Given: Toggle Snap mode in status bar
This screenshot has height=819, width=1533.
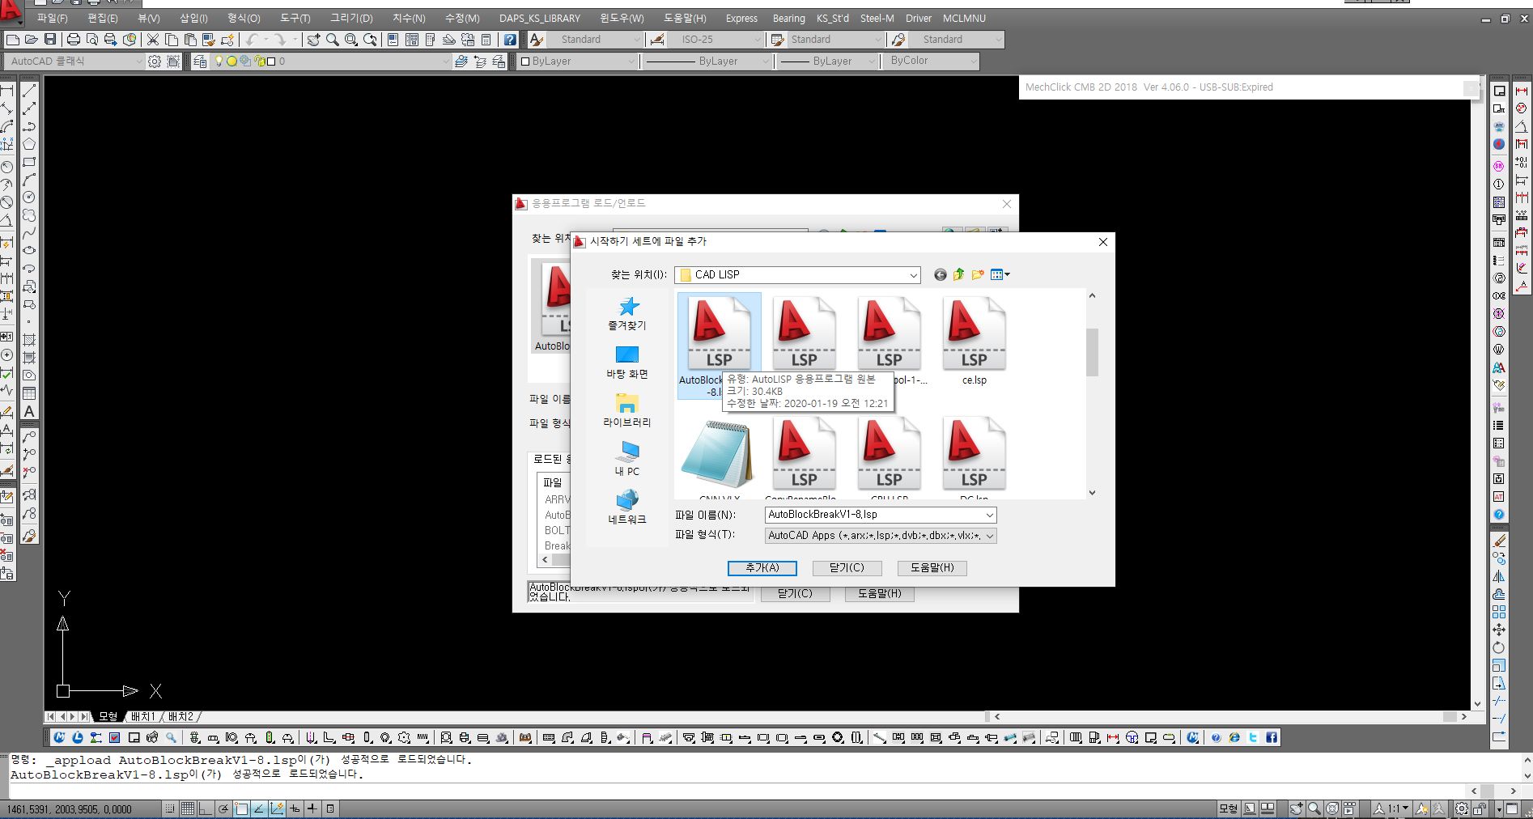Looking at the screenshot, I should click(x=169, y=808).
